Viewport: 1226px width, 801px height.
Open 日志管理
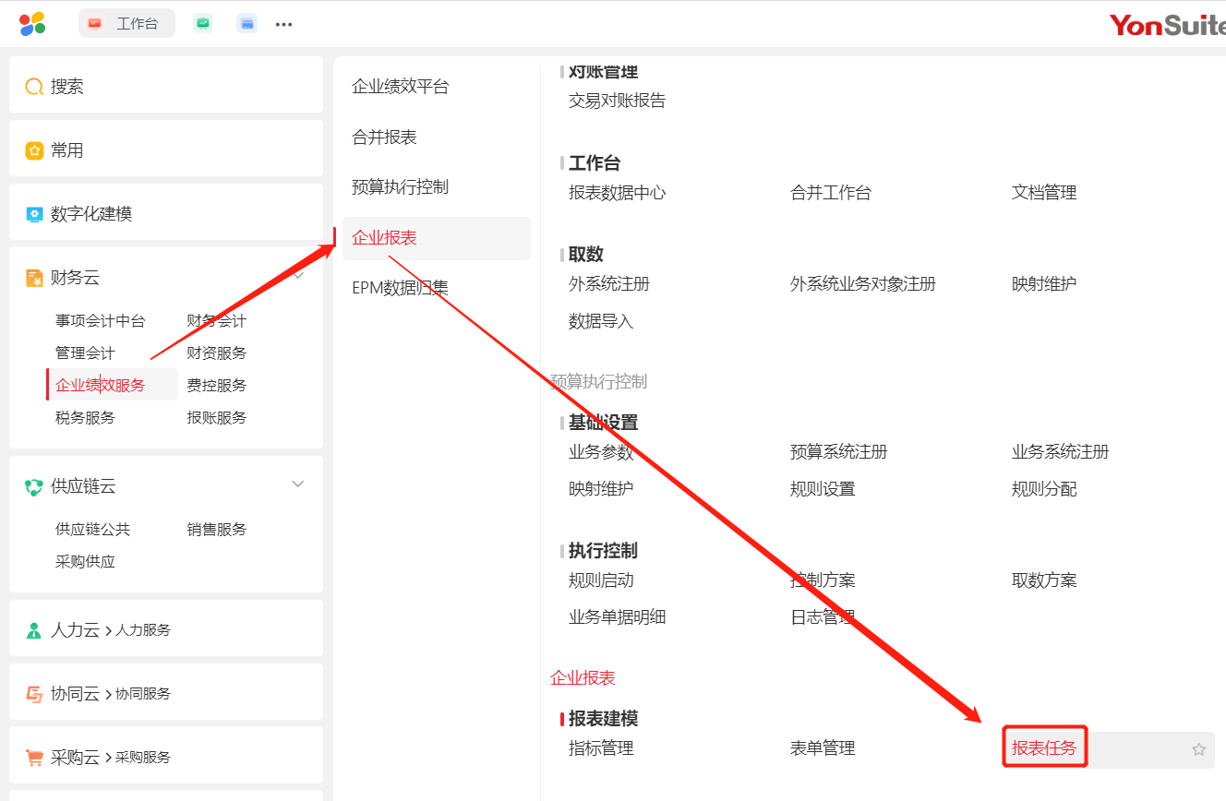823,617
